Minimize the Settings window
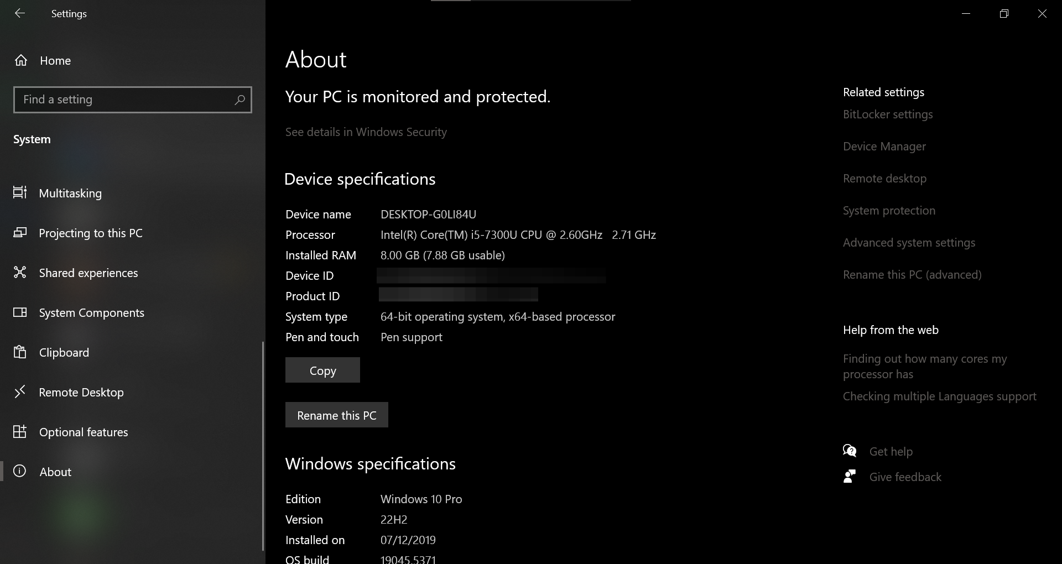Image resolution: width=1062 pixels, height=564 pixels. tap(966, 13)
